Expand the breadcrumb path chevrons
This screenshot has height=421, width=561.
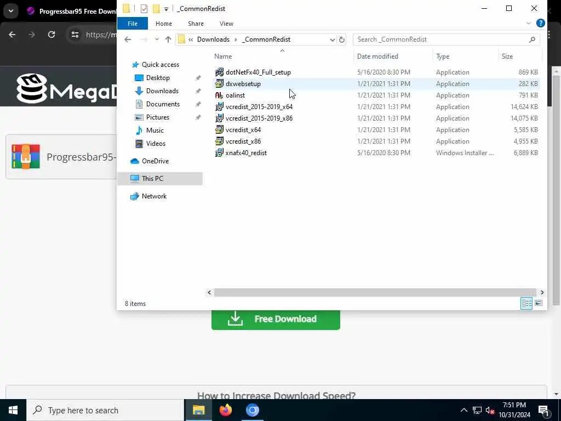(191, 39)
